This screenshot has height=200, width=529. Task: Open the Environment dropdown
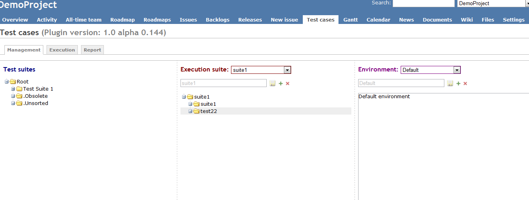[x=457, y=70]
